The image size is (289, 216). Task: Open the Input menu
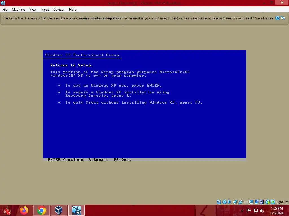[45, 10]
